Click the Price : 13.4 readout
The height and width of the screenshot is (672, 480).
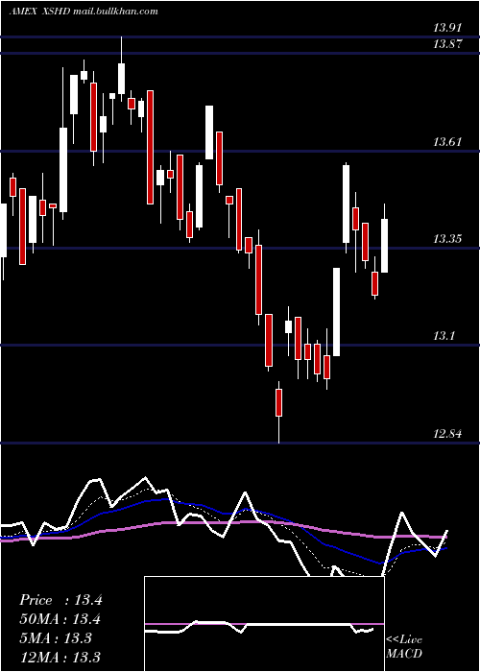[60, 600]
